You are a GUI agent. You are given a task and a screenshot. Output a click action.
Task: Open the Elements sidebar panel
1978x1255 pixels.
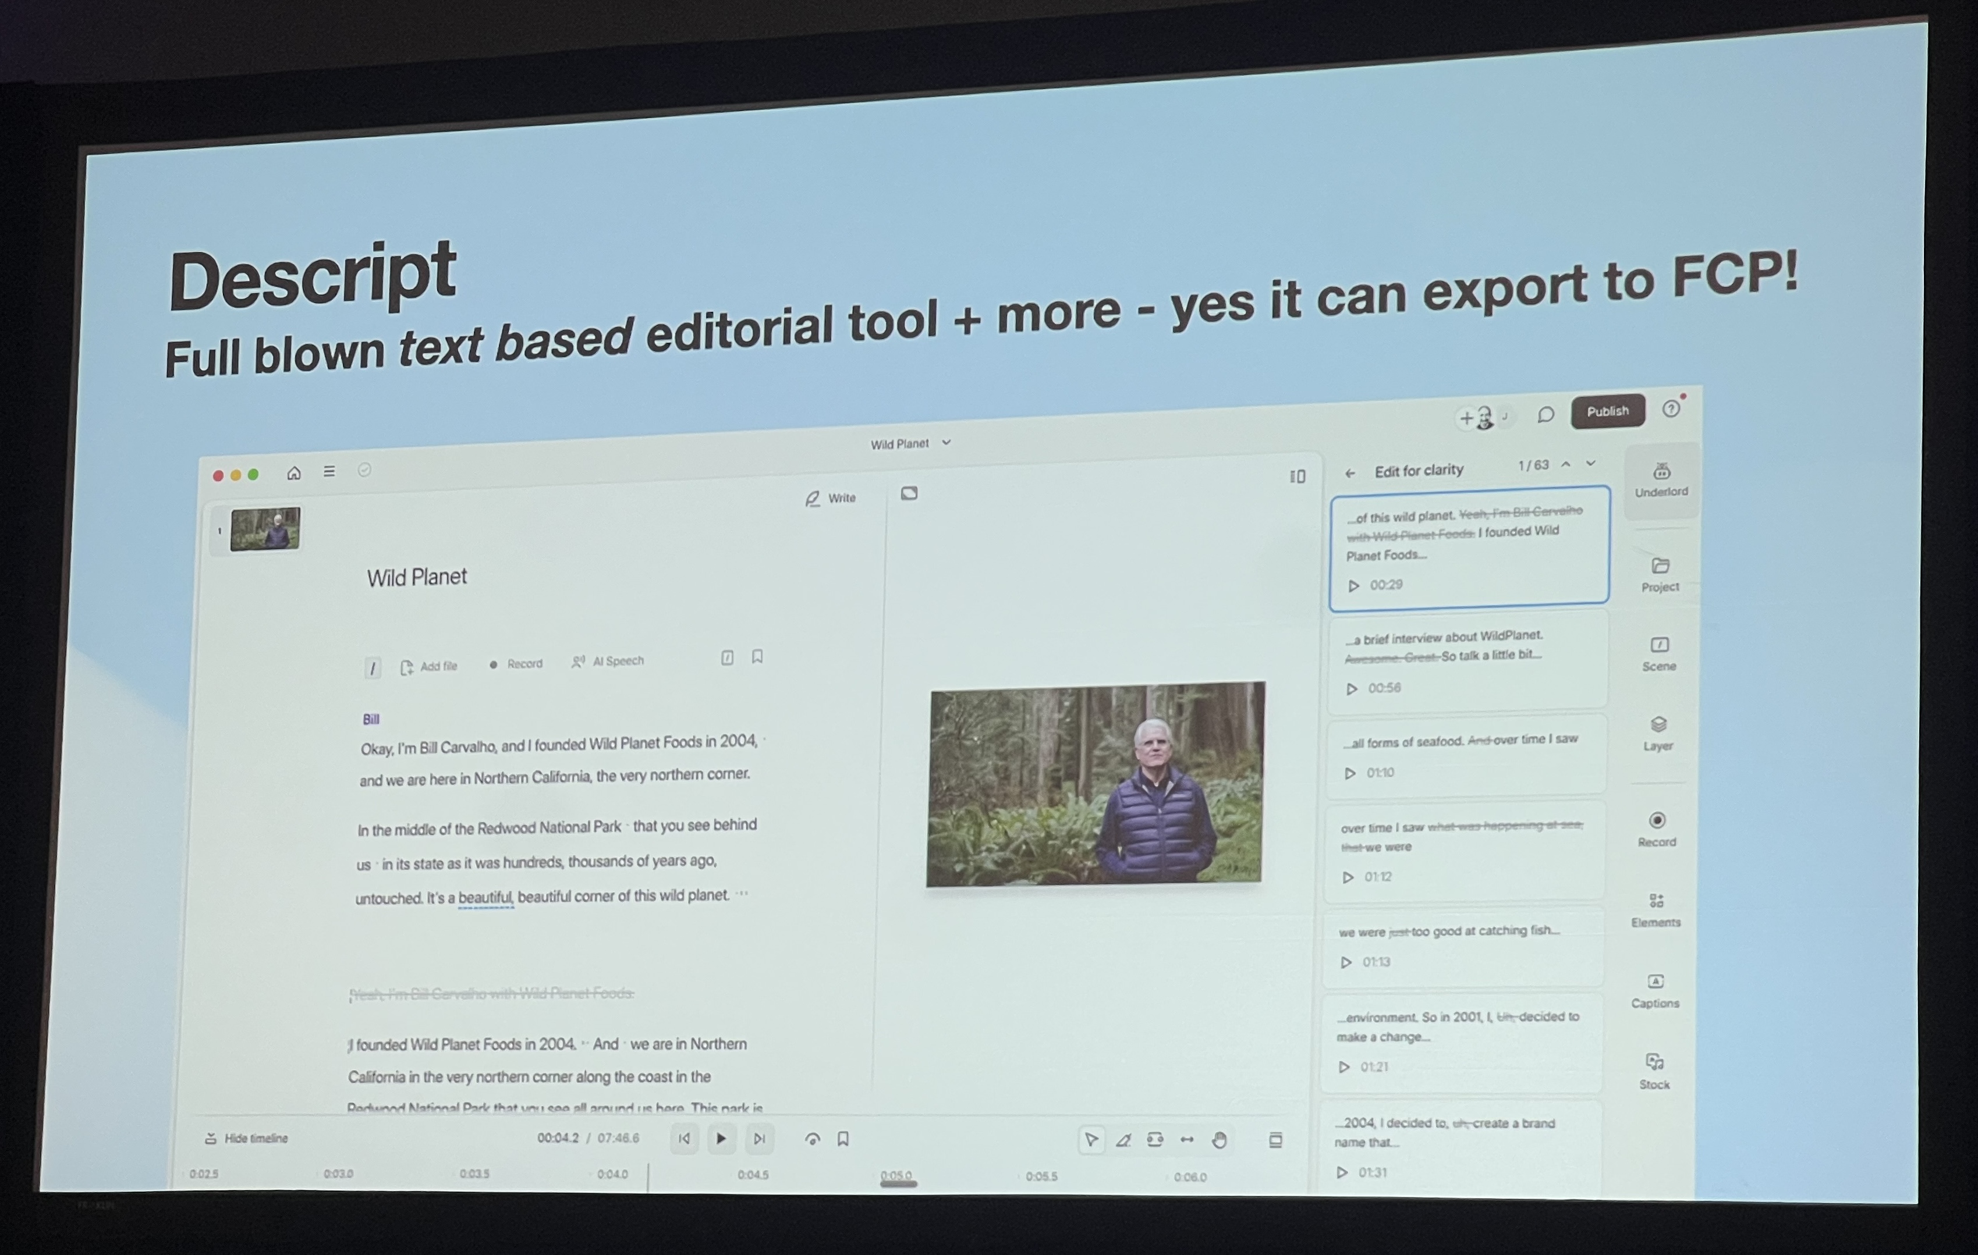coord(1655,909)
